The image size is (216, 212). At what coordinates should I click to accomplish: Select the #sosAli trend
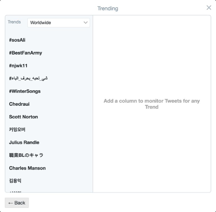pos(17,40)
